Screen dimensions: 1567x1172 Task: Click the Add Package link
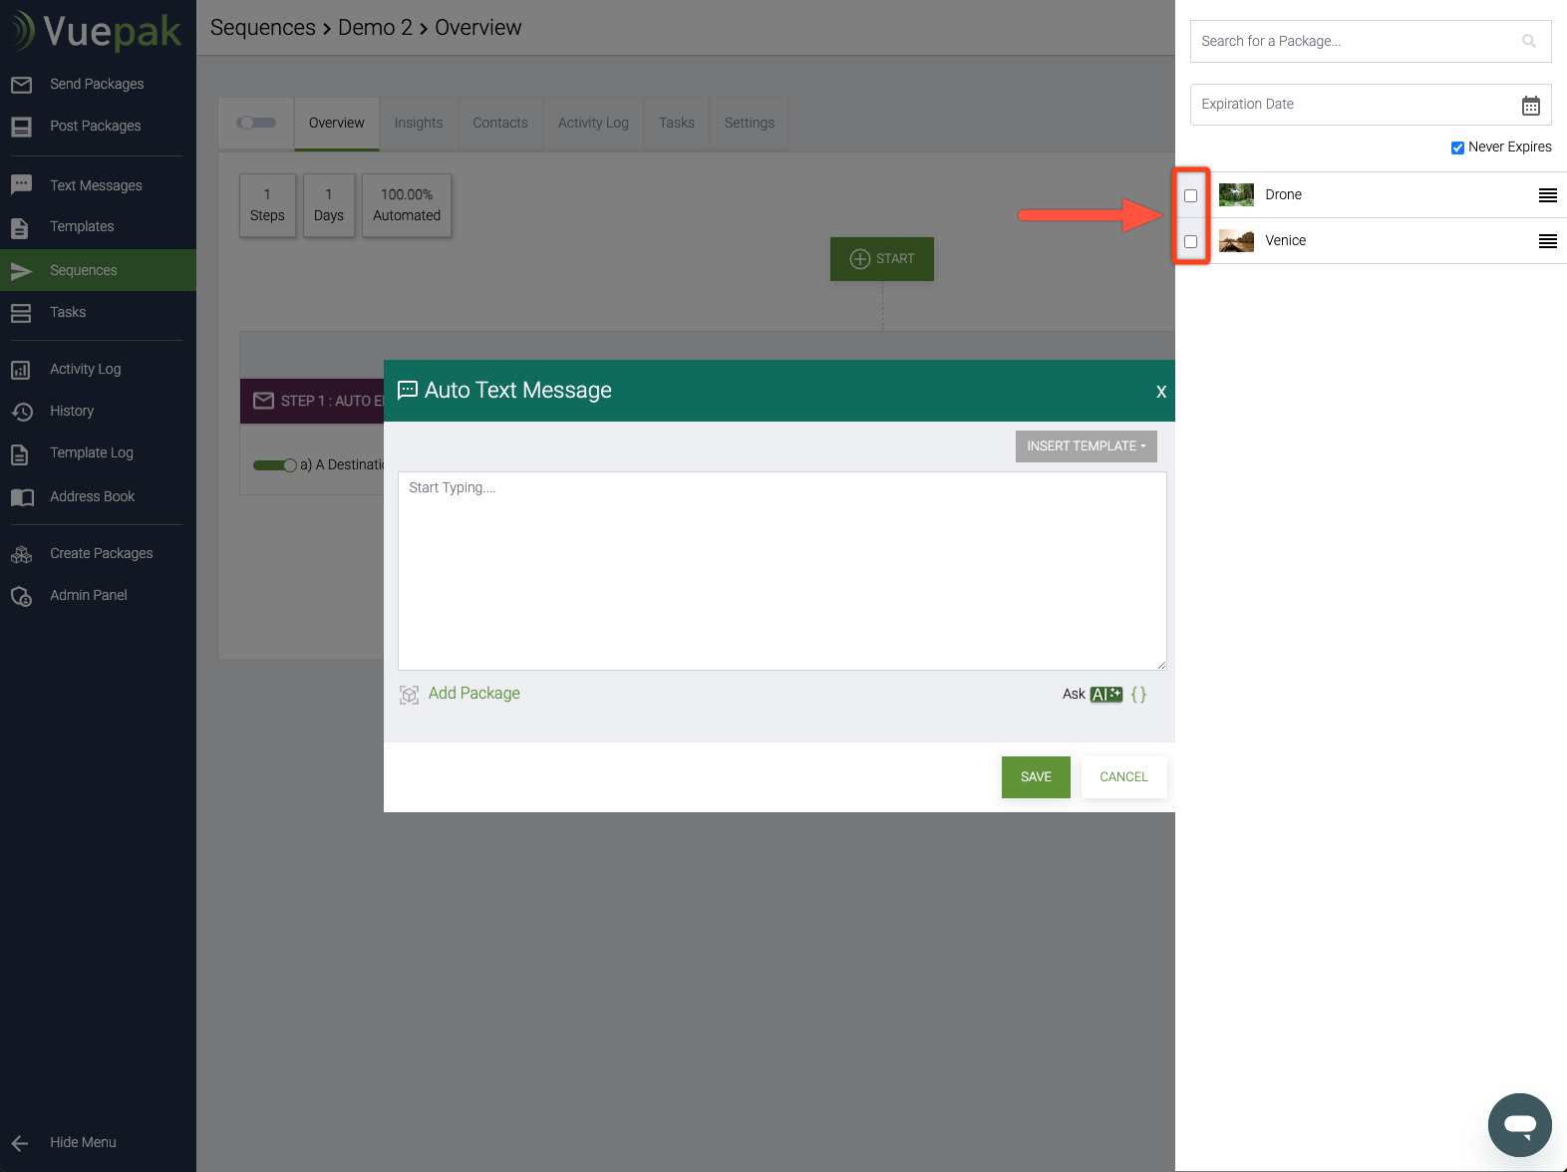click(473, 694)
